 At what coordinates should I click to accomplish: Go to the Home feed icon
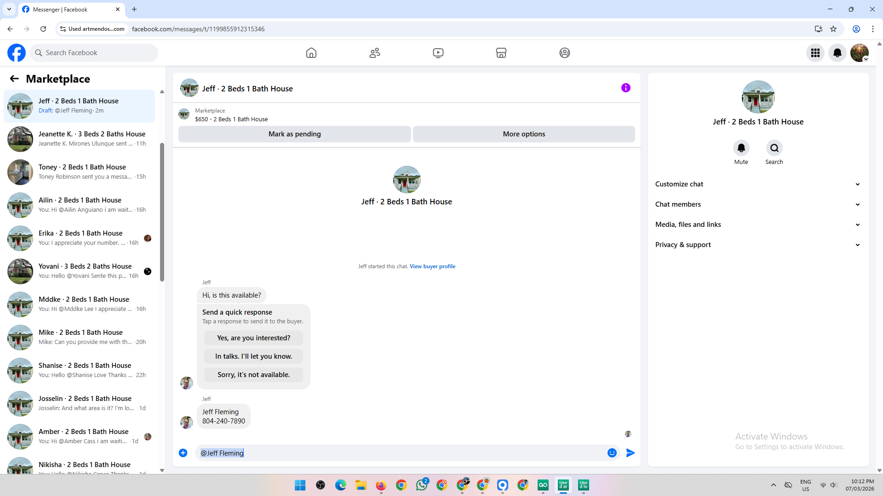point(311,53)
